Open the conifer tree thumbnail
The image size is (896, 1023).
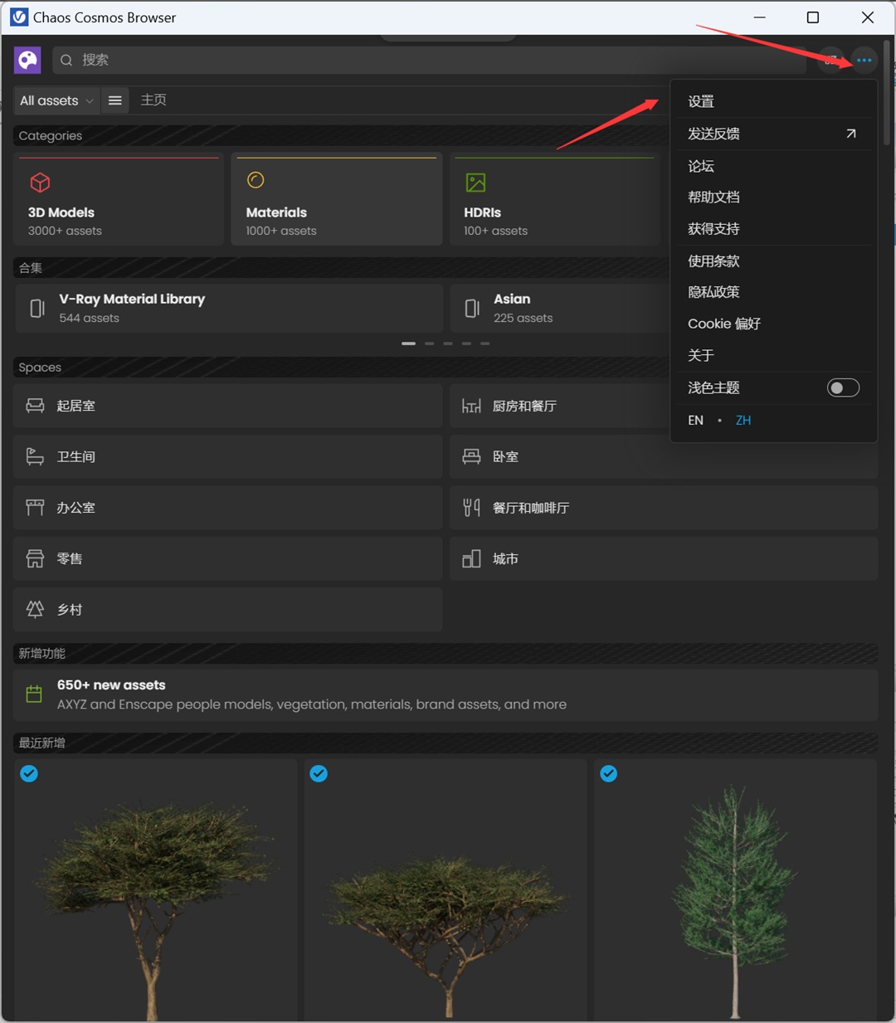point(735,889)
